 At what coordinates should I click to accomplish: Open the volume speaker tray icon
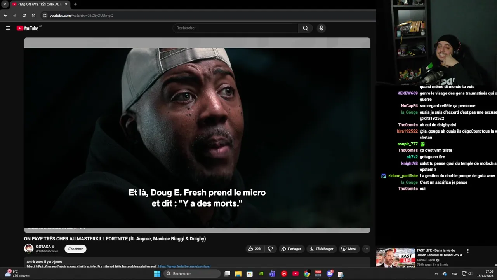point(470,274)
